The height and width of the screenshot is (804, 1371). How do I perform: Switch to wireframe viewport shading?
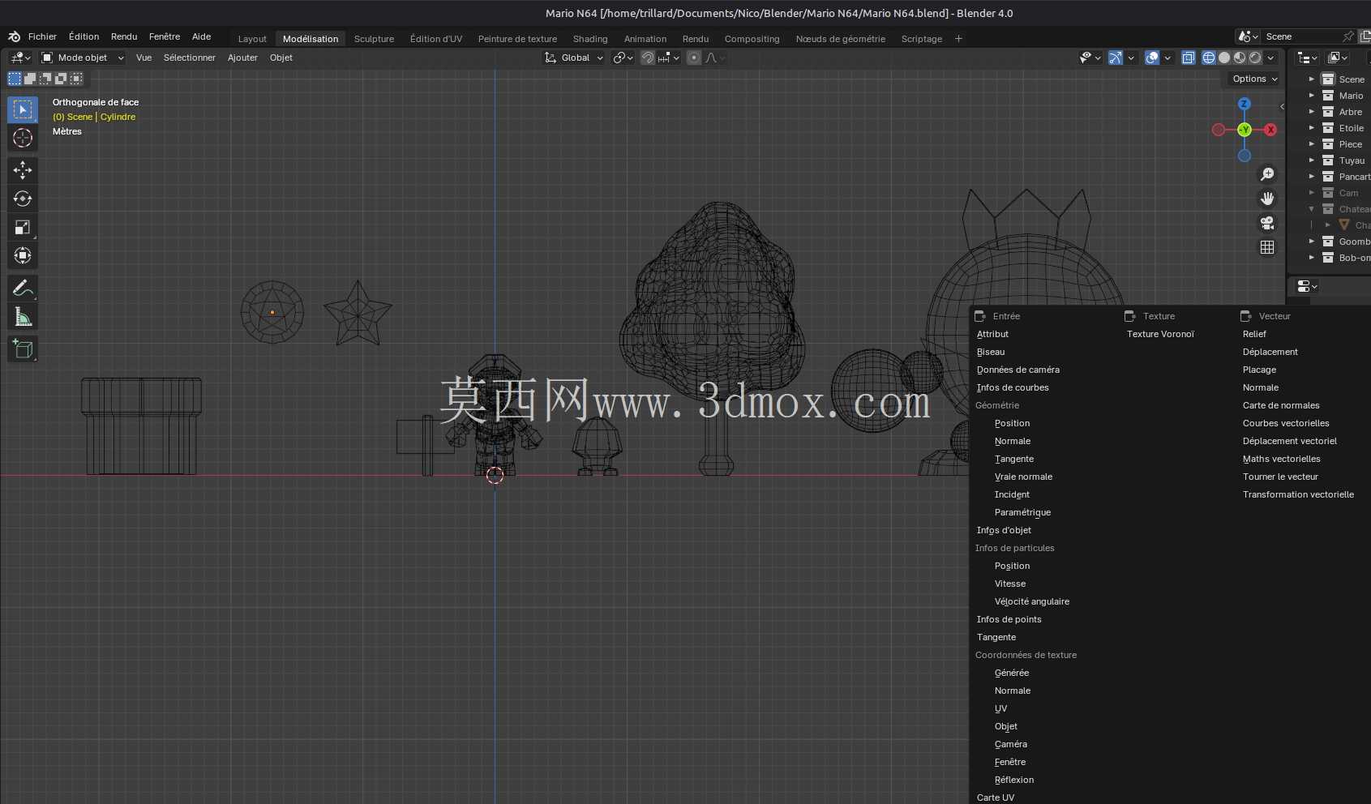point(1209,58)
